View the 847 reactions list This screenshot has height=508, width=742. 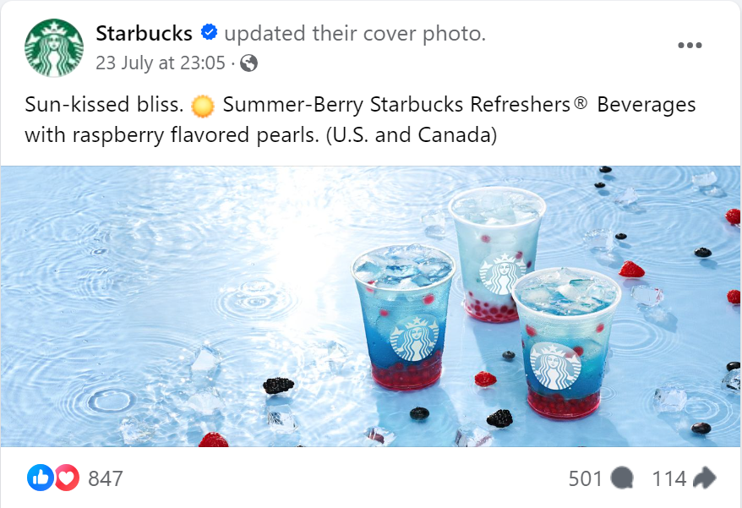(106, 478)
